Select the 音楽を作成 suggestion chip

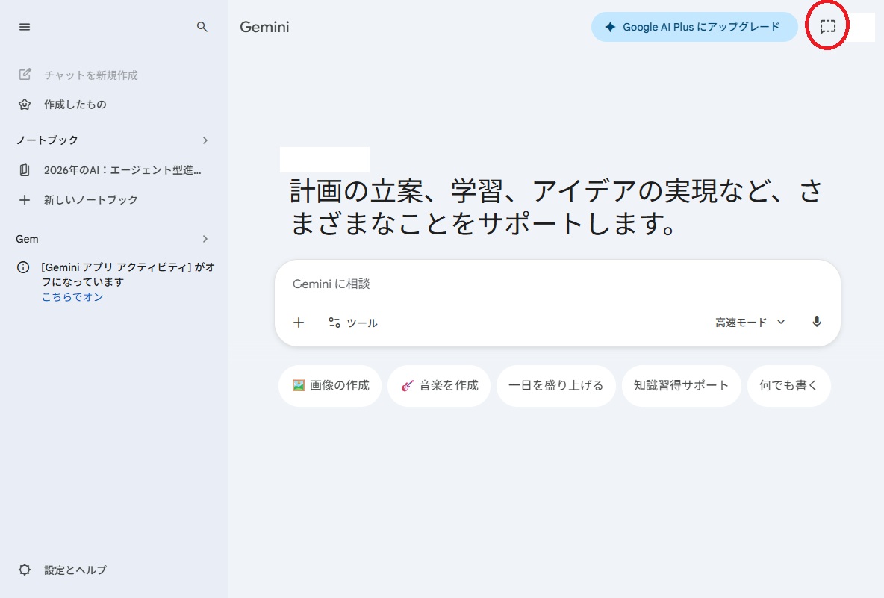pos(439,385)
